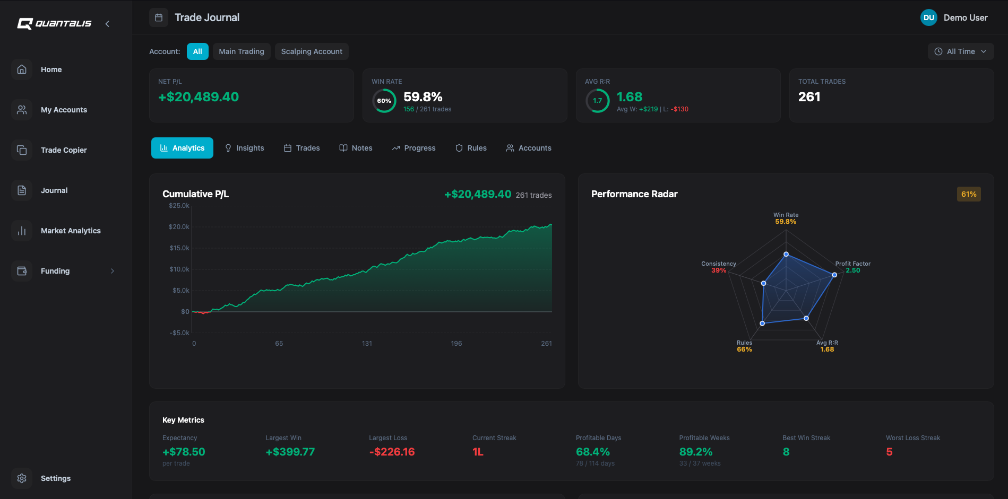
Task: Open the Settings gear icon
Action: click(x=22, y=478)
